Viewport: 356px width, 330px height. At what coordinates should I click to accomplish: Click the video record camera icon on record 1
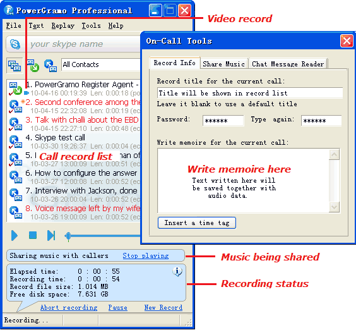27,93
